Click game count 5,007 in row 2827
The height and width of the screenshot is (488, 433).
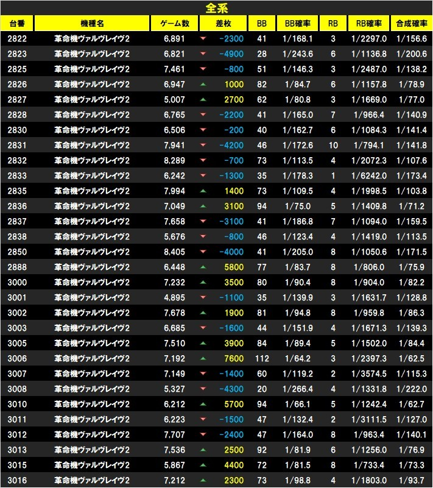coord(175,99)
